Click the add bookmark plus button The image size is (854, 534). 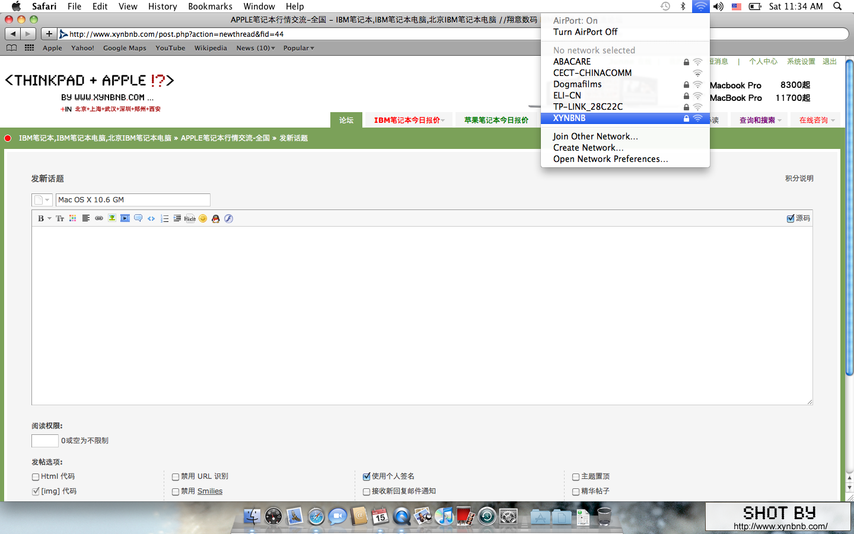pyautogui.click(x=49, y=34)
